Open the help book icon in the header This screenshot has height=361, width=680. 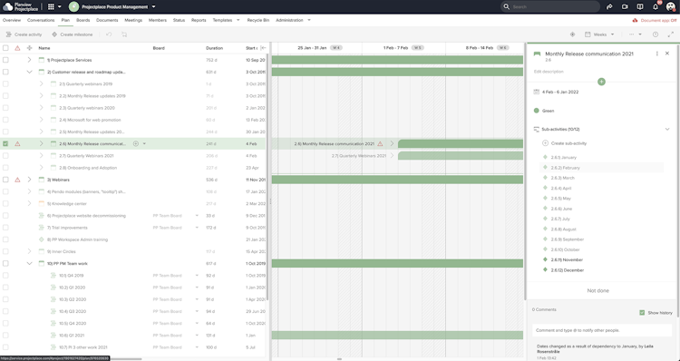(x=640, y=7)
